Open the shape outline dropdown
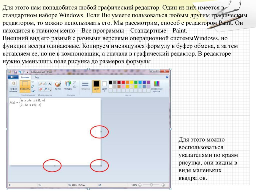The height and width of the screenshot is (192, 256). pyautogui.click(x=75, y=82)
